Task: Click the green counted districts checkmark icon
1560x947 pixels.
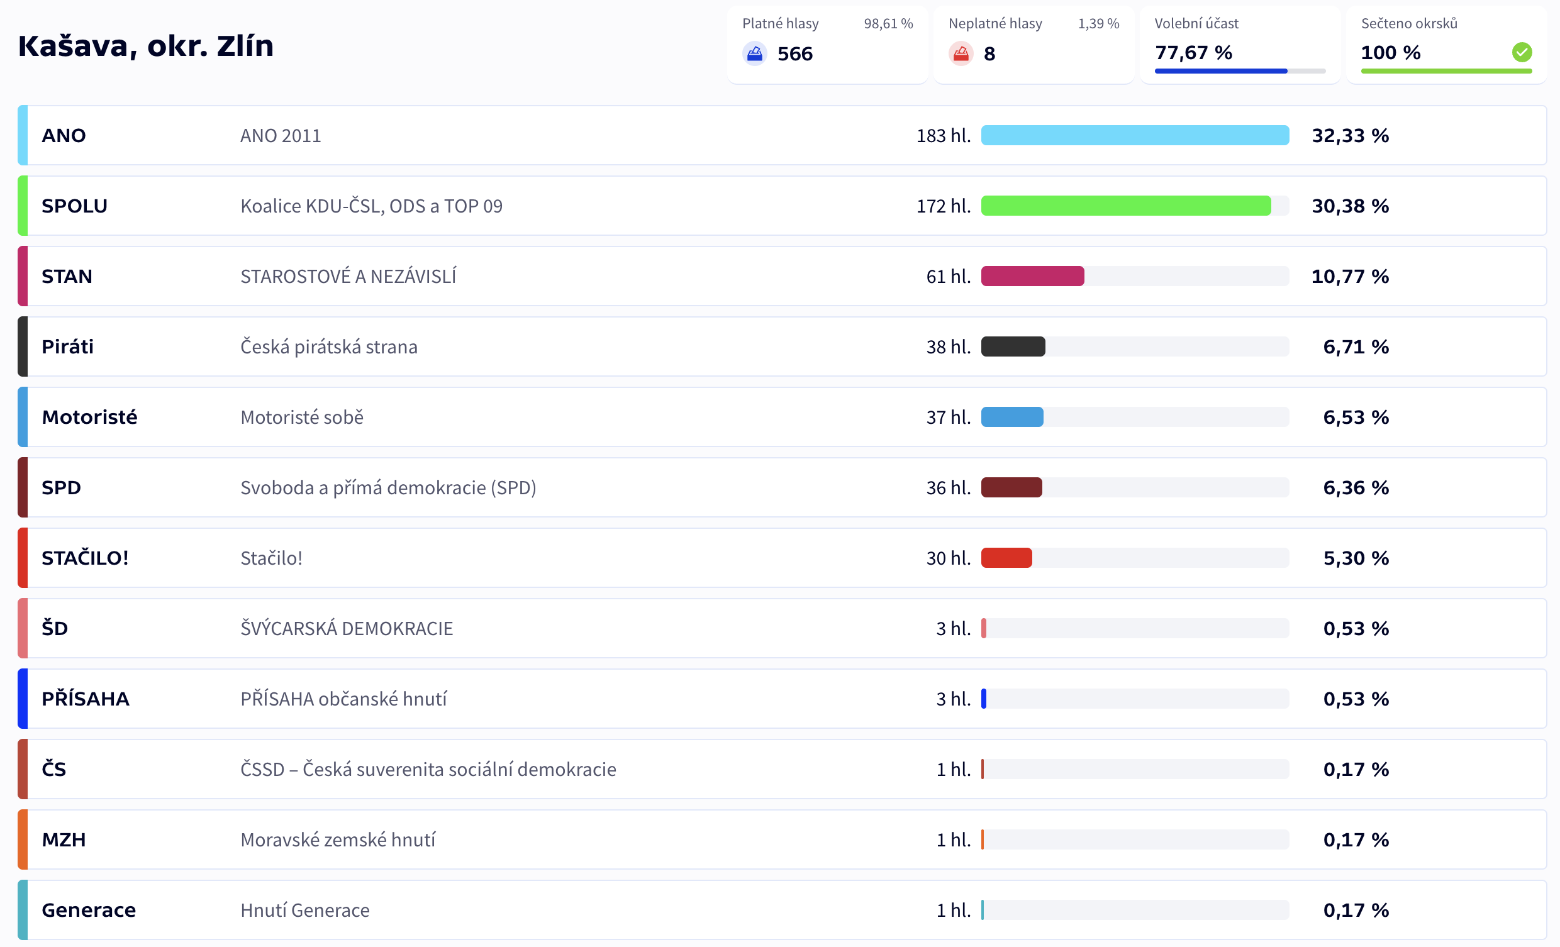Action: (x=1522, y=52)
